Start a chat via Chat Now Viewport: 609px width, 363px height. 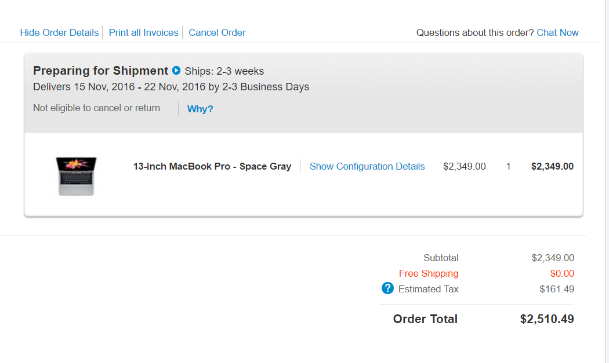[x=558, y=32]
